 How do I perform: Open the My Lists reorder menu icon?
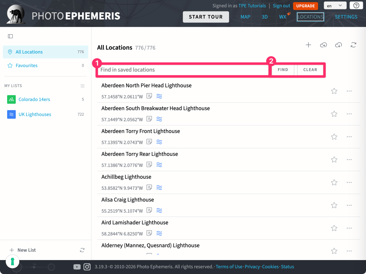pyautogui.click(x=82, y=86)
